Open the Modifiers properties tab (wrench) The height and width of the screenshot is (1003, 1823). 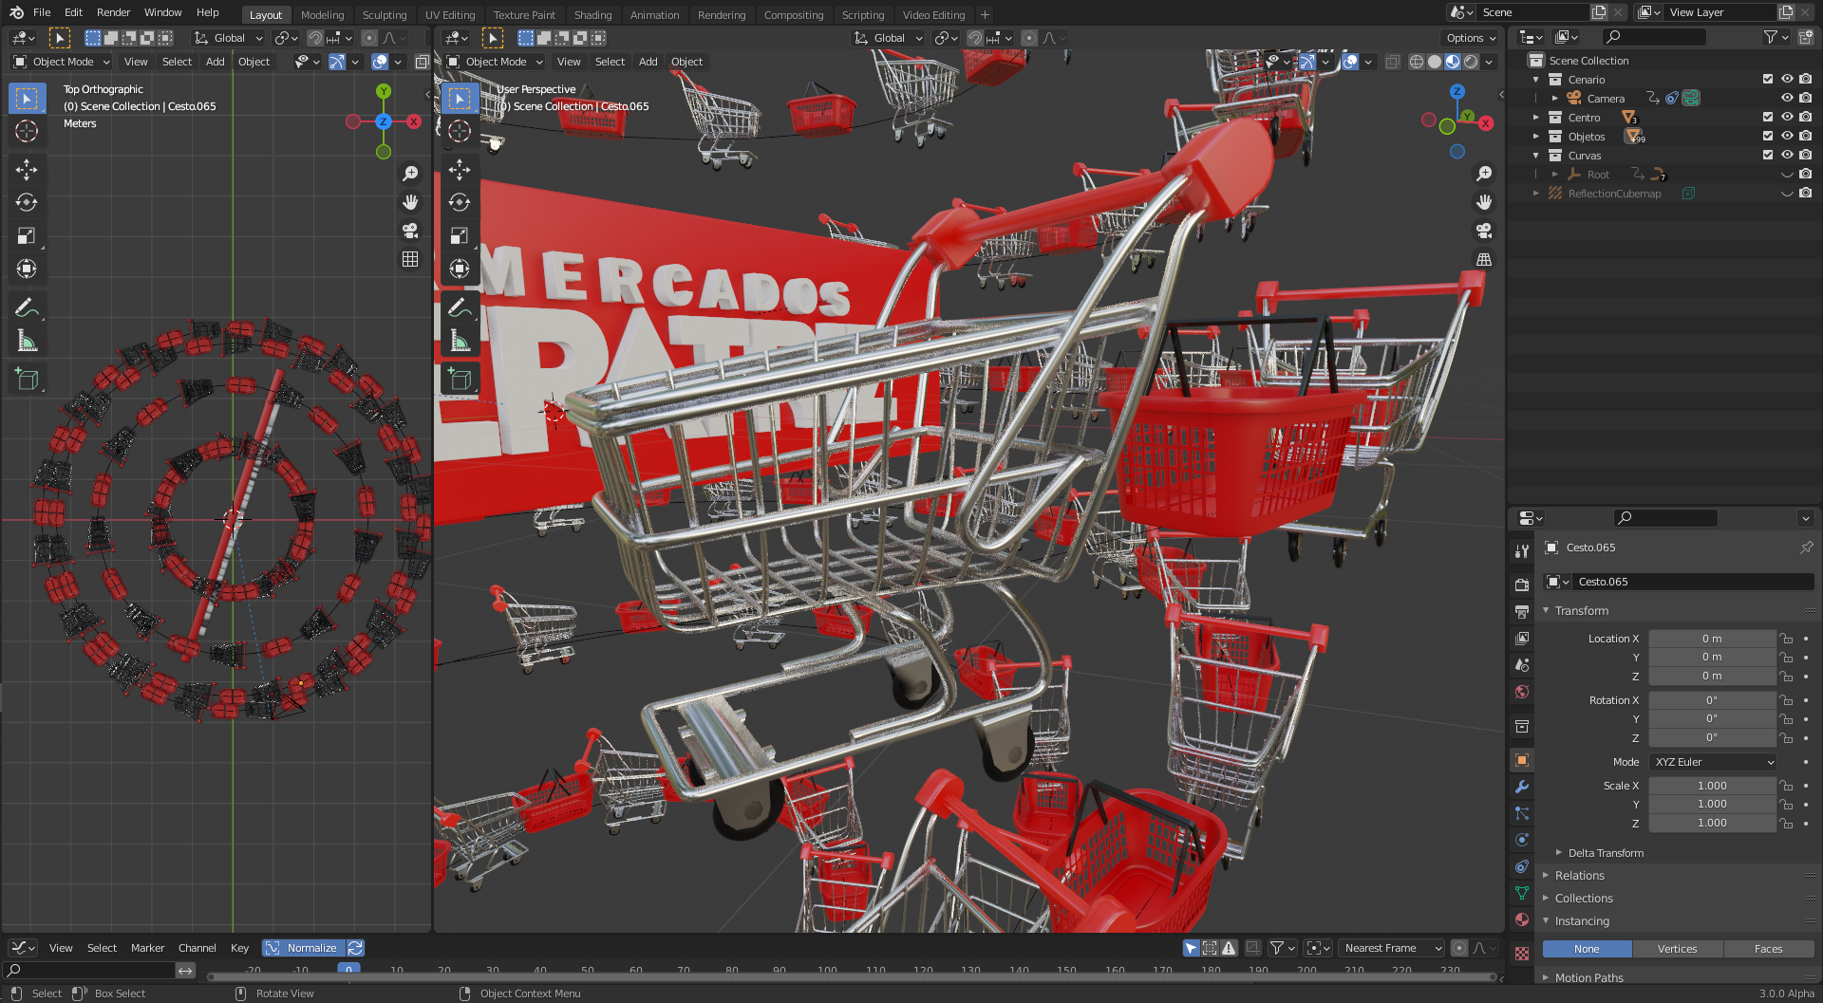point(1522,787)
